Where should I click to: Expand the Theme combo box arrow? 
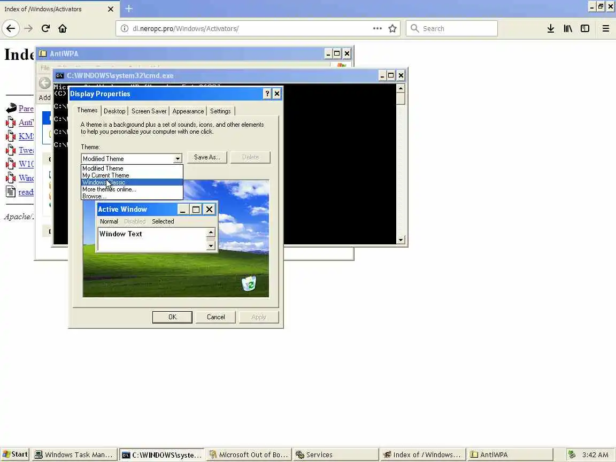click(x=178, y=159)
